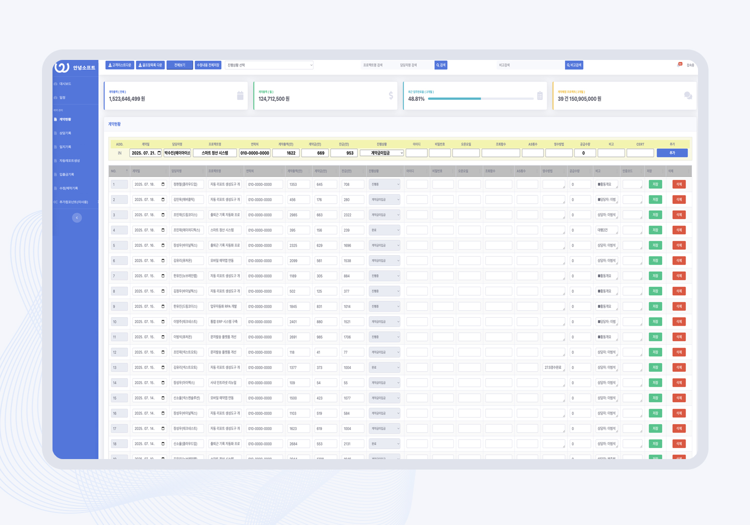This screenshot has width=750, height=525.
Task: Delete row 15 with red 삭제 button
Action: [679, 398]
